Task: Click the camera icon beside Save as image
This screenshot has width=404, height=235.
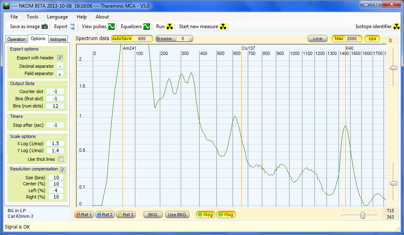Action: pos(45,26)
